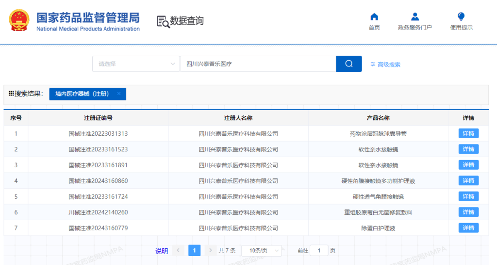The height and width of the screenshot is (273, 497).
Task: Click the 说明 link in pagination
Action: tap(161, 251)
